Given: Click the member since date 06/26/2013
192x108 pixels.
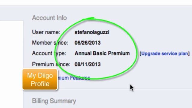Looking at the screenshot, I should click(87, 43).
